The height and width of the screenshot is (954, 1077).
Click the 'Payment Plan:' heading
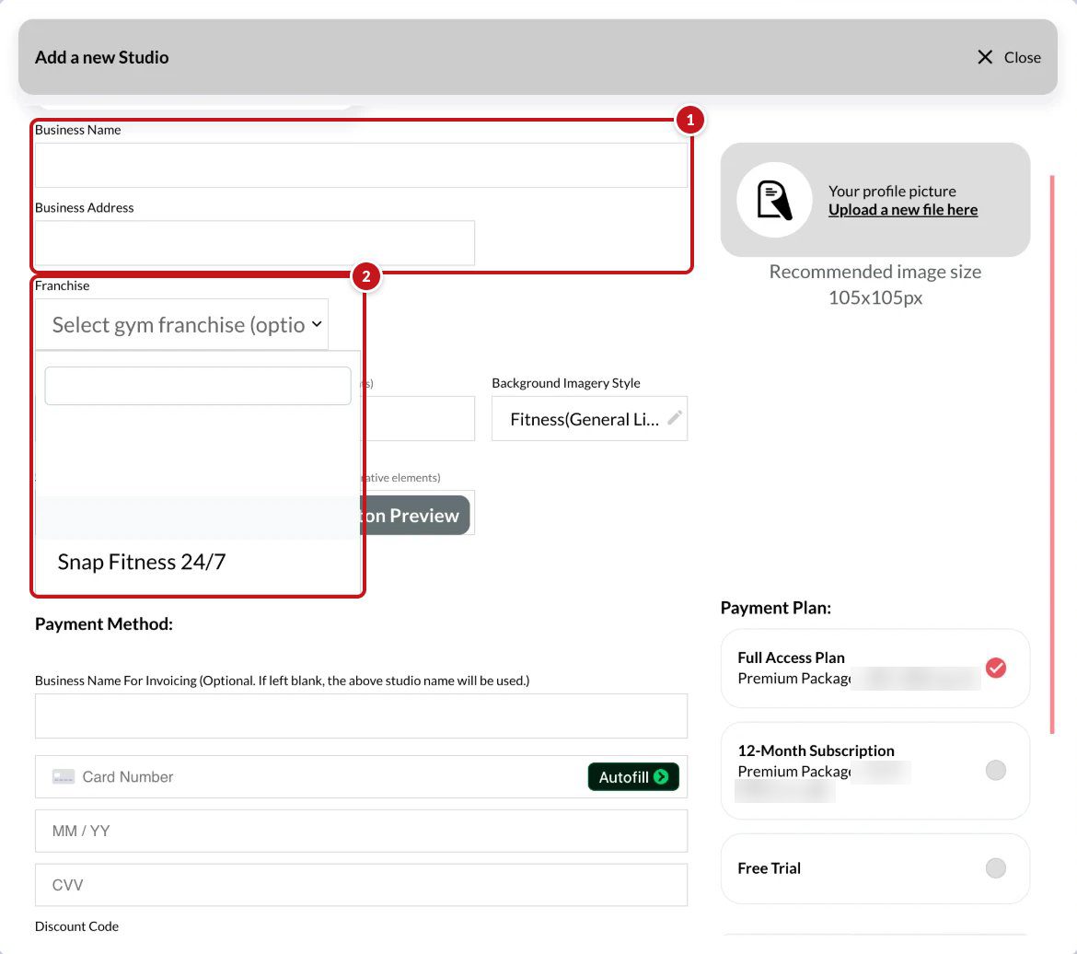coord(775,608)
